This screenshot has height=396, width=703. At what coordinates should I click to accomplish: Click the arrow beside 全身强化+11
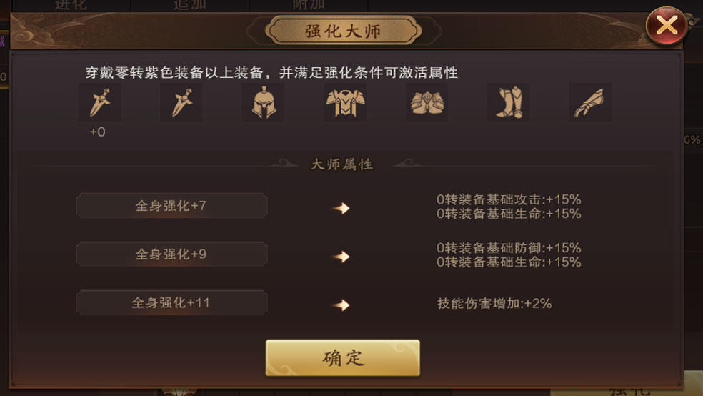coord(341,305)
